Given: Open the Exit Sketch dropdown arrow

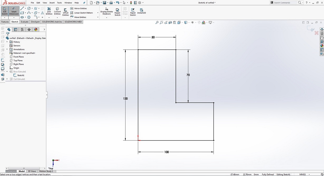Looking at the screenshot, I should click(5, 18).
